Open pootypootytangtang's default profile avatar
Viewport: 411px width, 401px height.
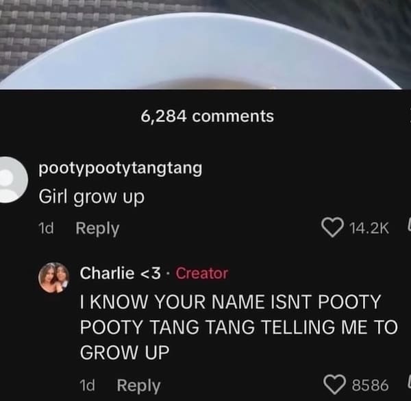11,180
